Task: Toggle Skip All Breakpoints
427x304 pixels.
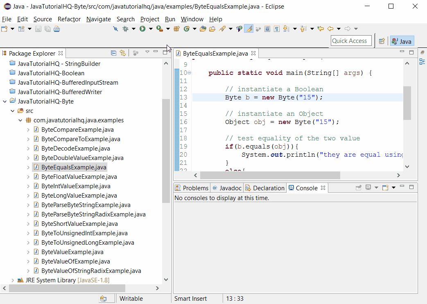Action: pos(115,29)
